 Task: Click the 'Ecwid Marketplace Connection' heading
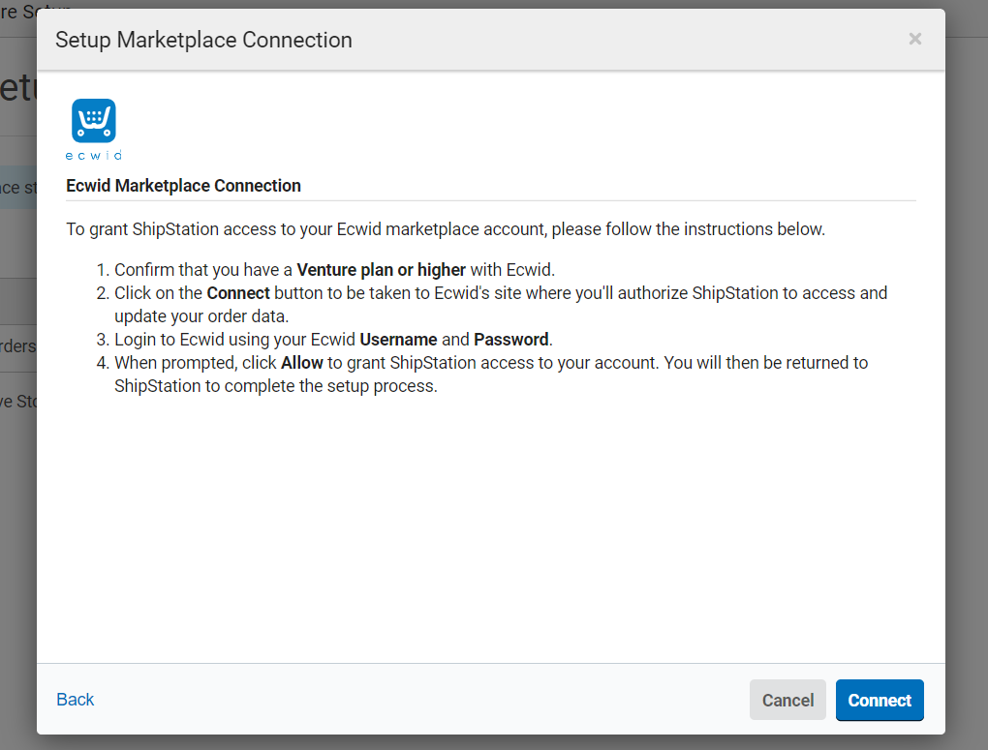[x=183, y=186]
